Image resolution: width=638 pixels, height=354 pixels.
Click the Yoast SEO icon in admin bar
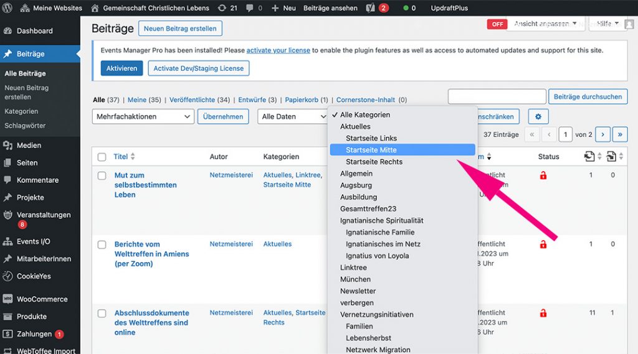click(x=371, y=8)
